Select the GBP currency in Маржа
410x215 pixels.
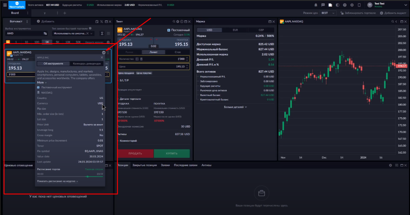(261, 30)
